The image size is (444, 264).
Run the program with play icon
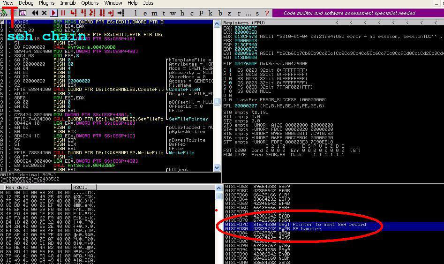(54, 13)
